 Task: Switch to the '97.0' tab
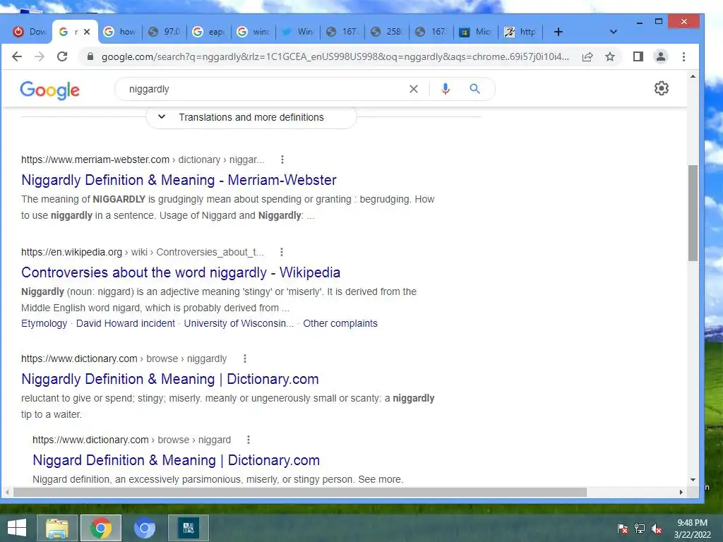point(165,32)
